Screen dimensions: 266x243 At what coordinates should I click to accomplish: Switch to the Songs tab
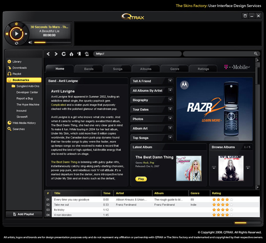117,69
